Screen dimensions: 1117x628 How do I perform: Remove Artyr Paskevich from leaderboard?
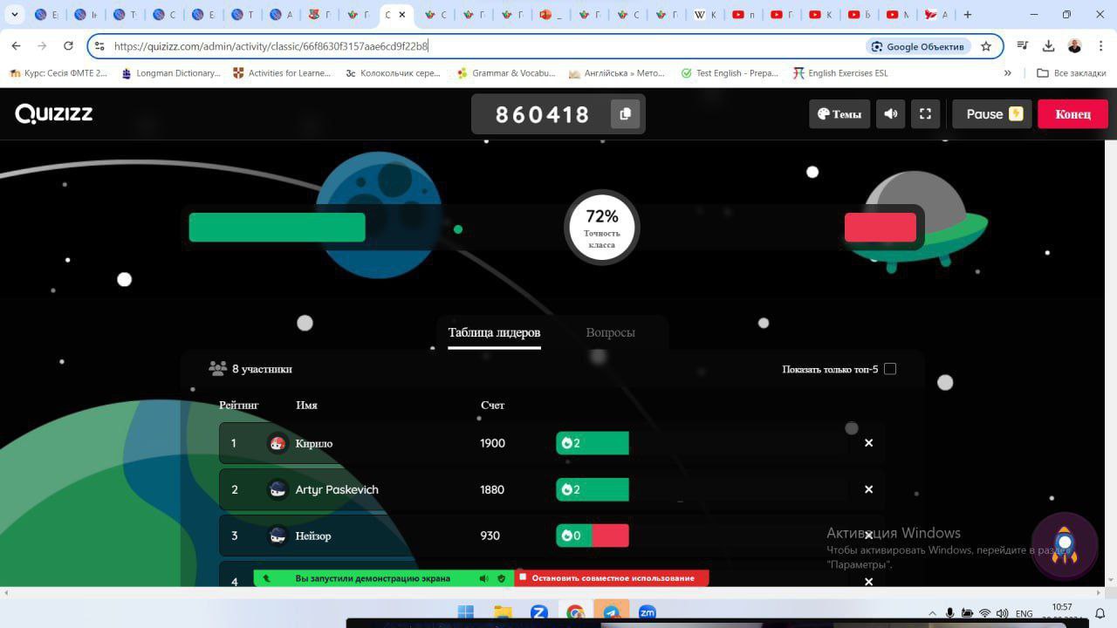click(x=868, y=489)
